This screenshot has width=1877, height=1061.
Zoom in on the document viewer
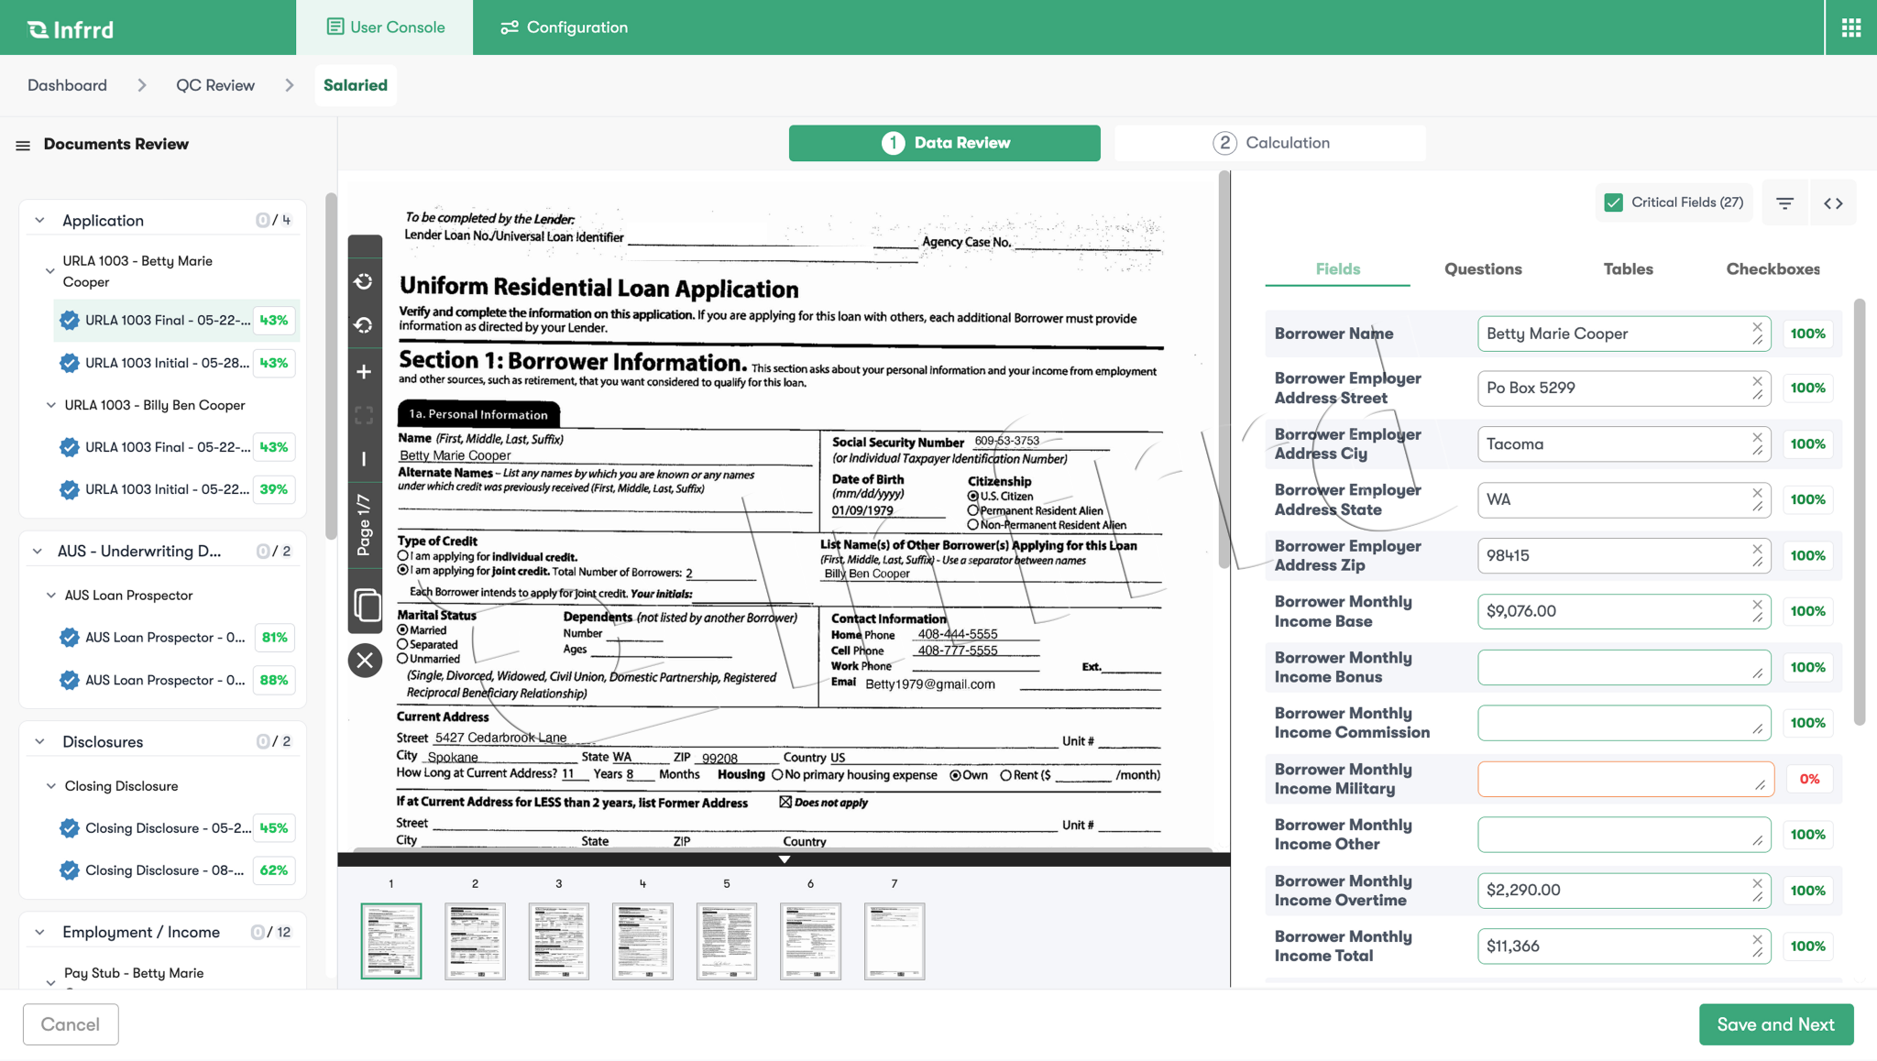click(364, 371)
